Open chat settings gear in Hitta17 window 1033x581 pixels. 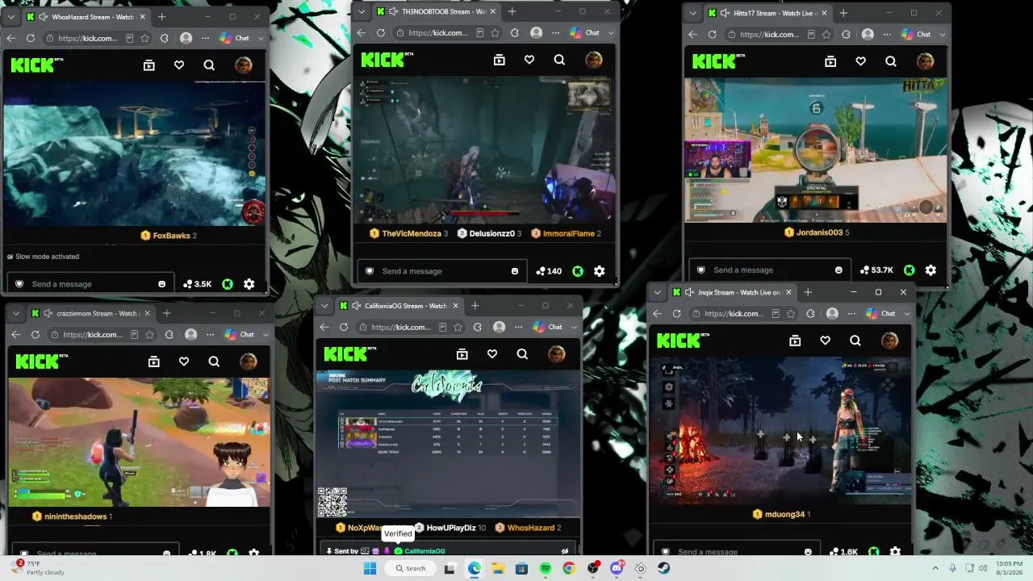pos(931,270)
